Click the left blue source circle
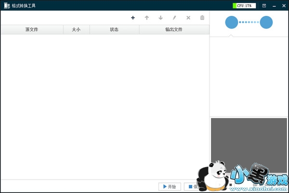Screen dimensions: 289x193 coord(232,22)
